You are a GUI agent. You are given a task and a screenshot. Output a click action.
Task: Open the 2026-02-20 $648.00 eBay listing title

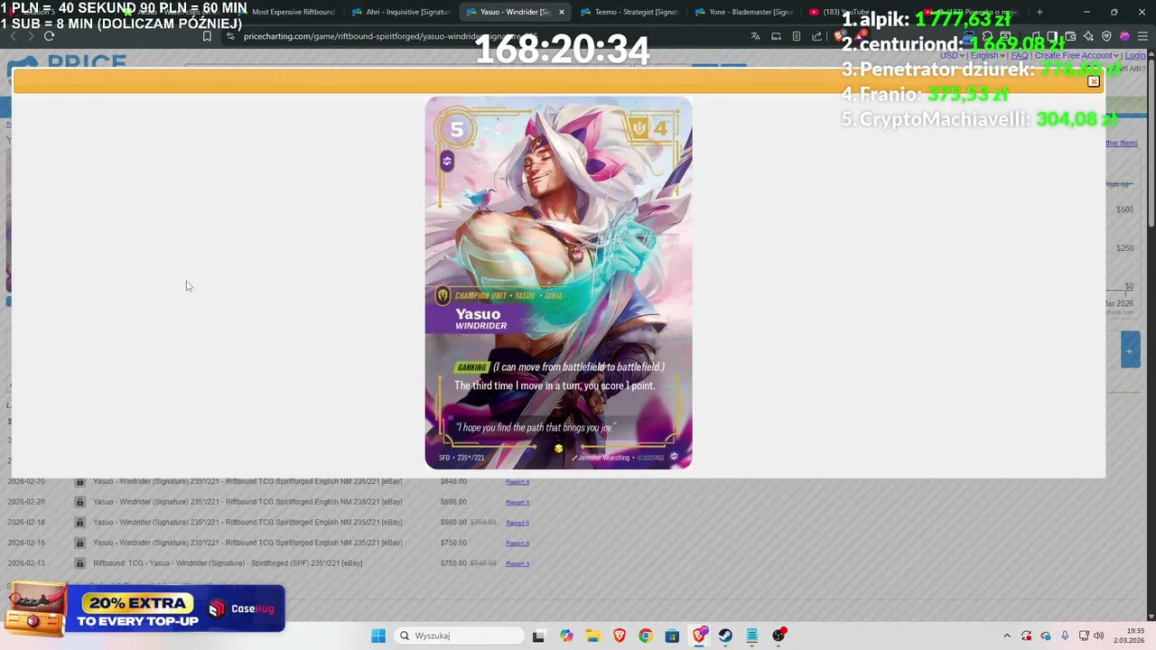247,481
